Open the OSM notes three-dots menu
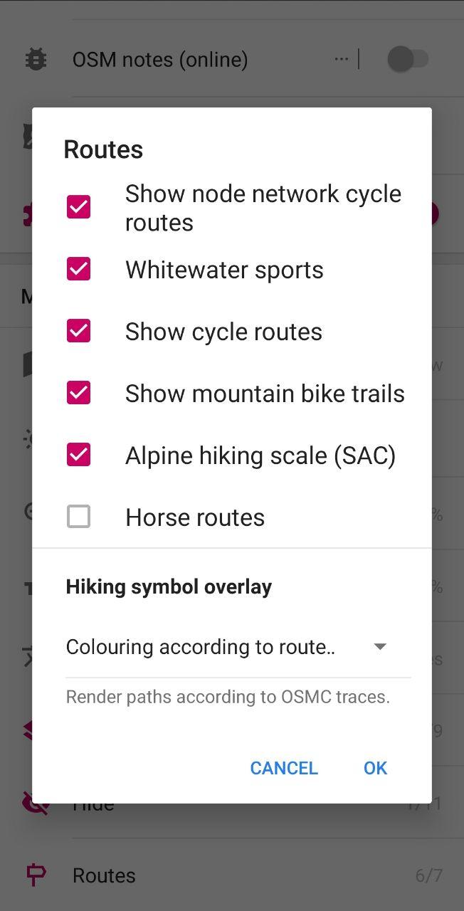The image size is (464, 911). click(x=342, y=59)
